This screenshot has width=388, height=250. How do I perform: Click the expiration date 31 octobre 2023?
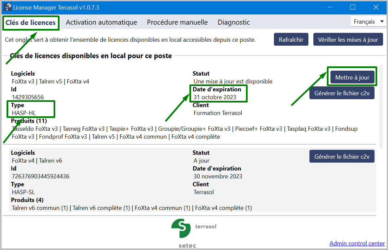[215, 97]
